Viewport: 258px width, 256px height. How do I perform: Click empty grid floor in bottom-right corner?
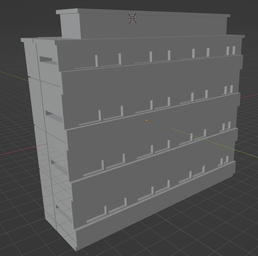(227, 227)
